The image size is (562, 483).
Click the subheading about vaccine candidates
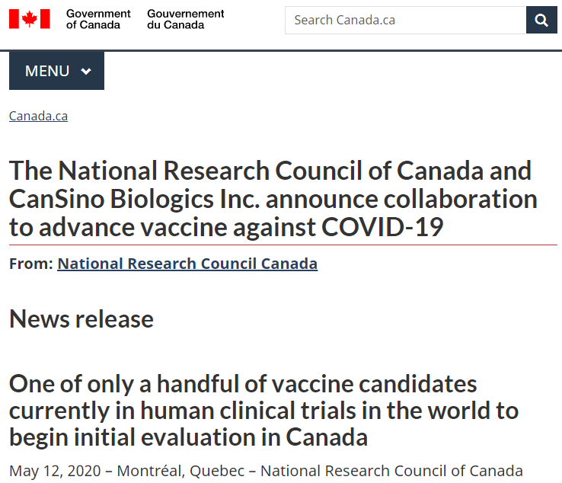tap(263, 411)
